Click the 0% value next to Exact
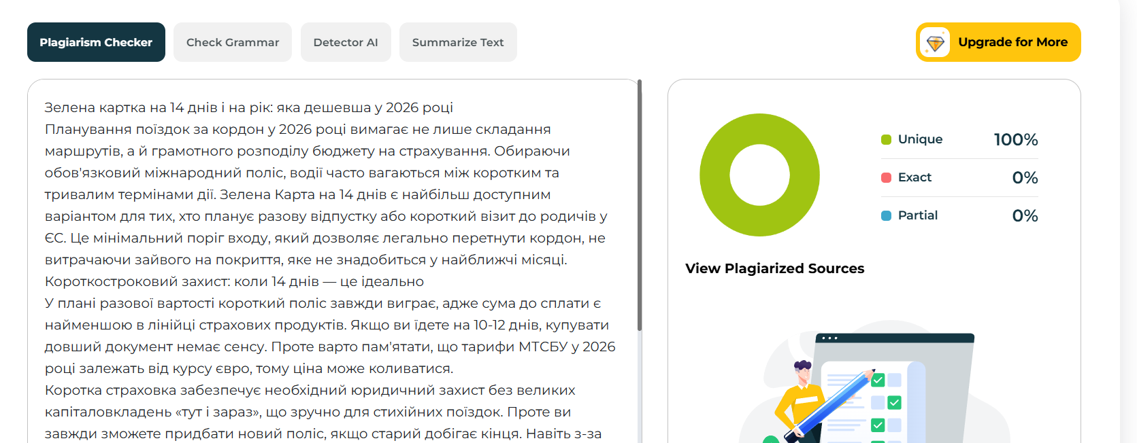The width and height of the screenshot is (1137, 443). [1025, 178]
